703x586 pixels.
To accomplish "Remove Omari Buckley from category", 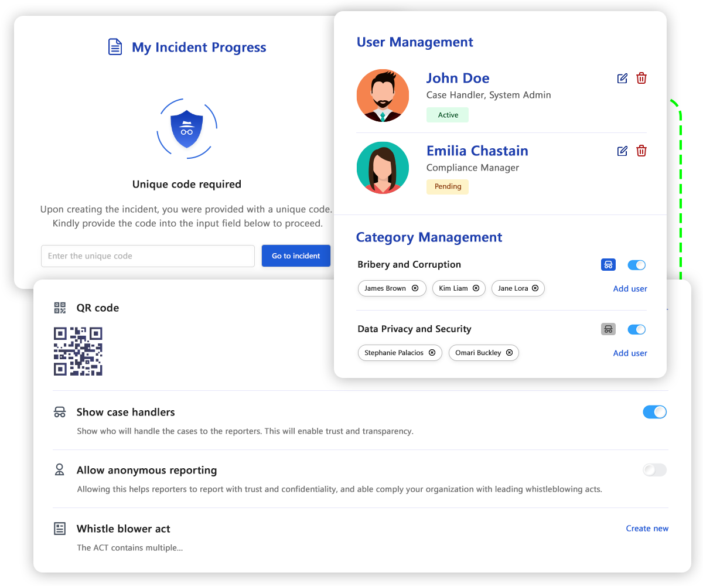I will pos(509,353).
